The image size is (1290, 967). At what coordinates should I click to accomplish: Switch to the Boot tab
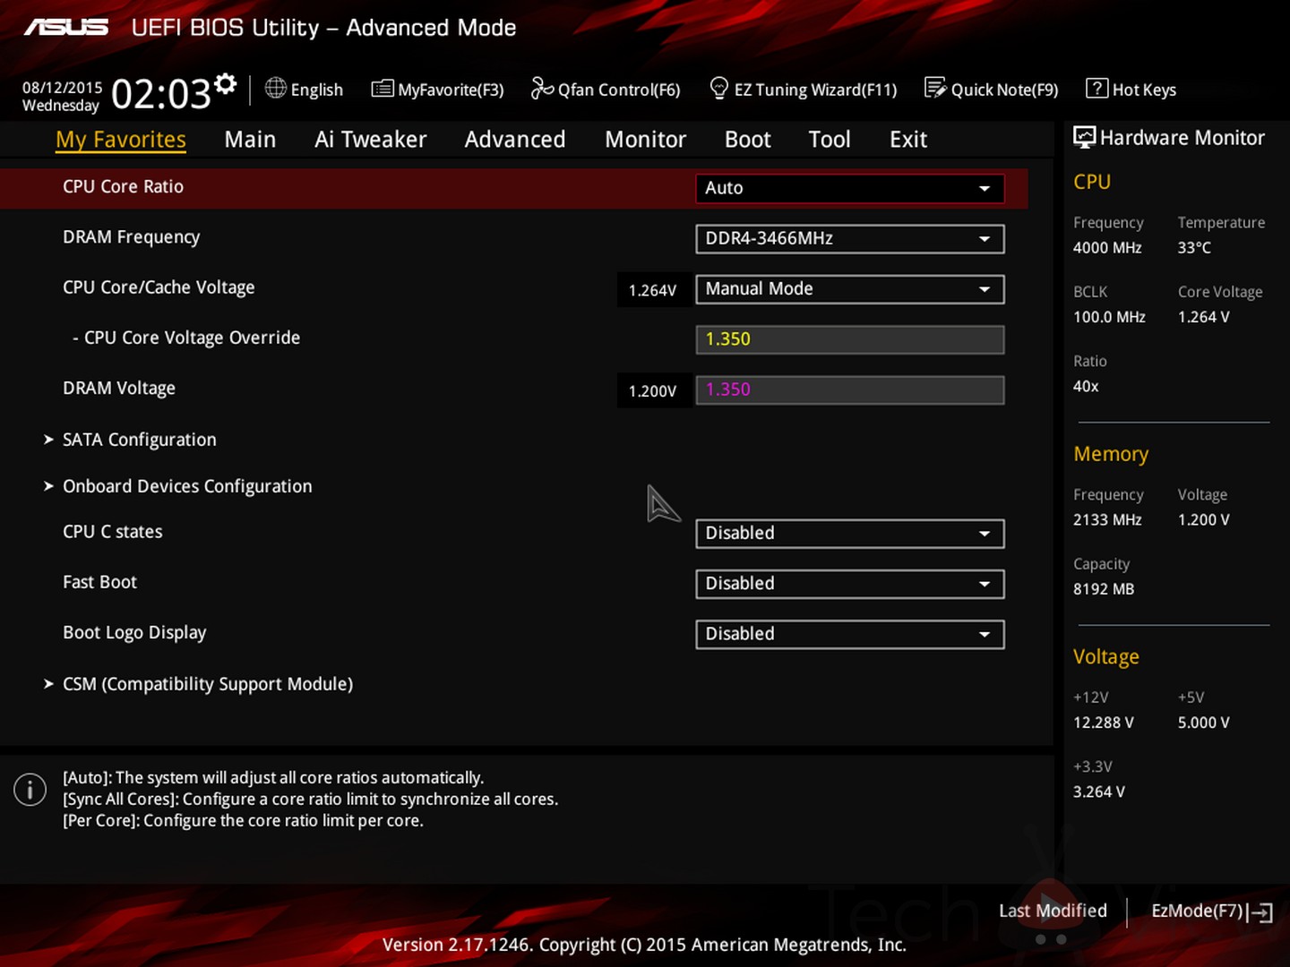tap(747, 140)
